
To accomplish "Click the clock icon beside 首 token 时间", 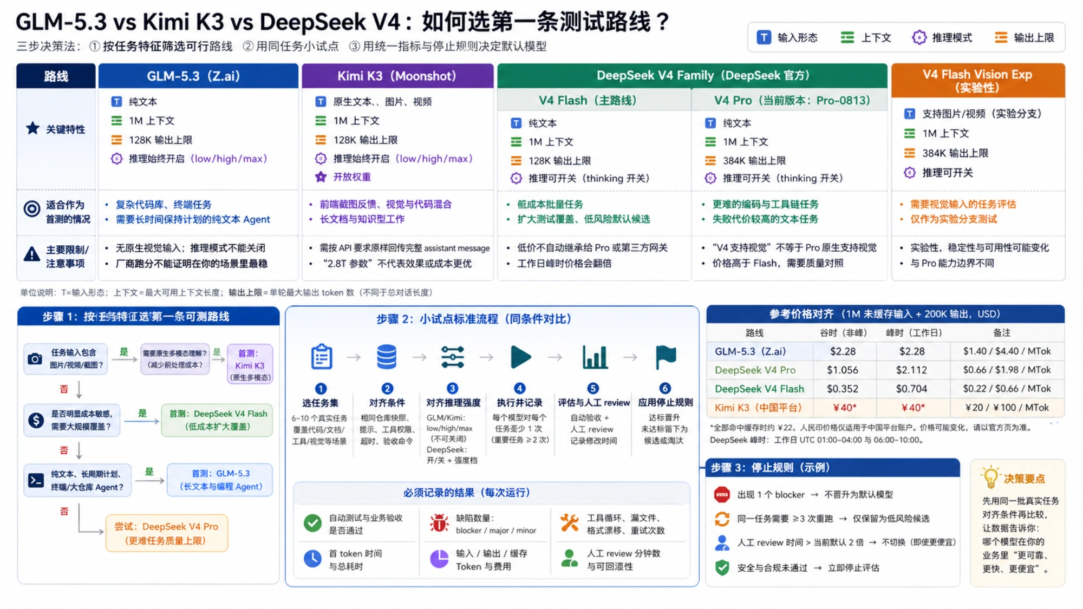I will (x=312, y=559).
